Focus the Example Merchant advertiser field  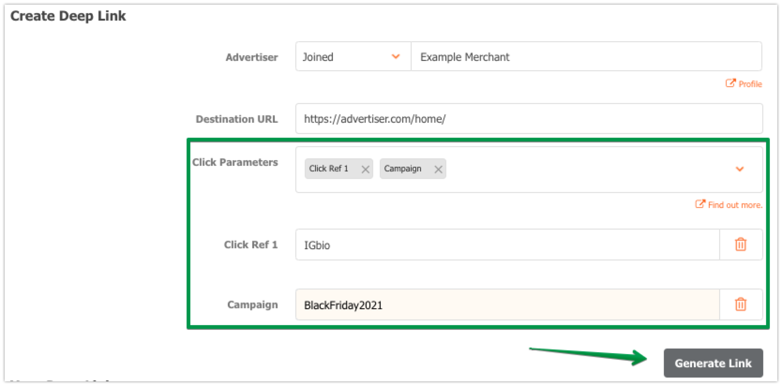[x=586, y=57]
